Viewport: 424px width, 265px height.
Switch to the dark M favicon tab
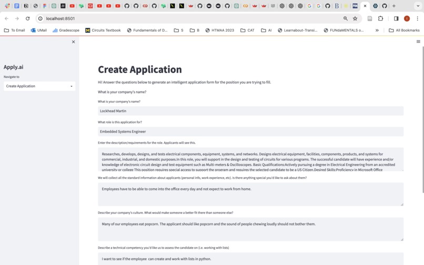pyautogui.click(x=63, y=6)
